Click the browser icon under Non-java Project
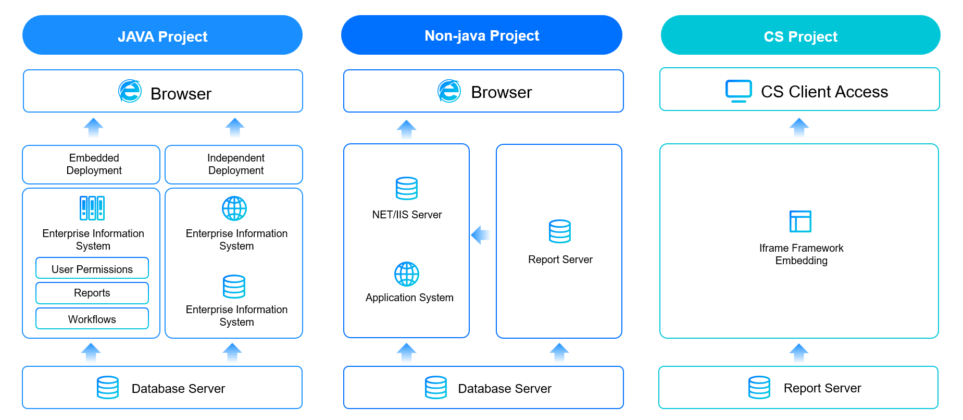The image size is (963, 420). point(449,91)
